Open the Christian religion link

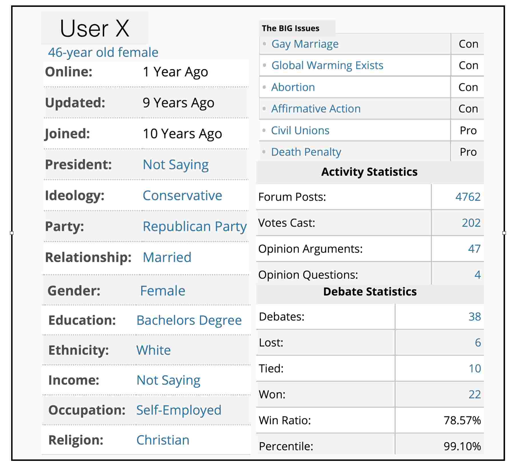163,440
